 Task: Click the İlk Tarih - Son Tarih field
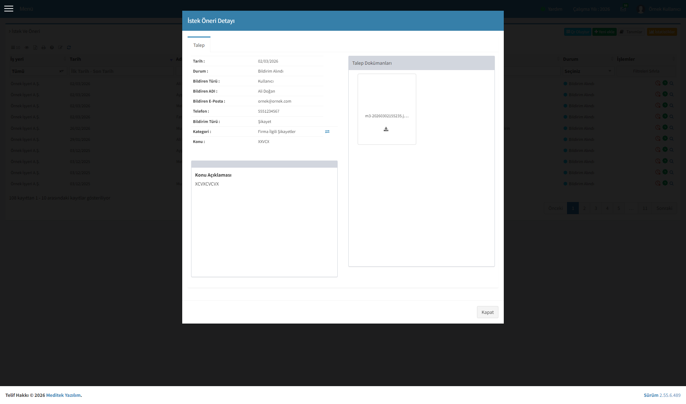pyautogui.click(x=121, y=71)
